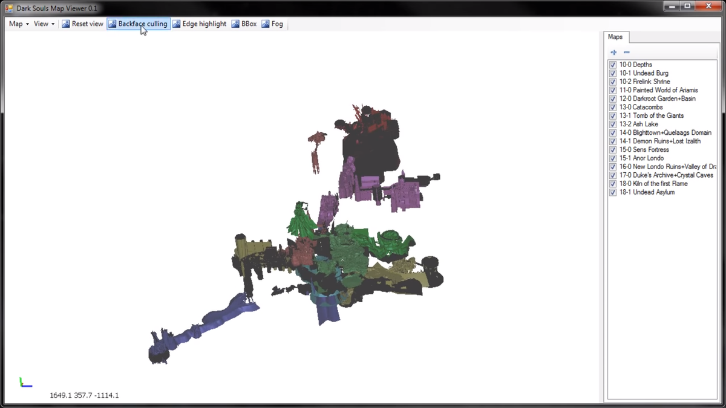
Task: Uncheck the 10-0 Depths checkbox
Action: click(x=613, y=65)
